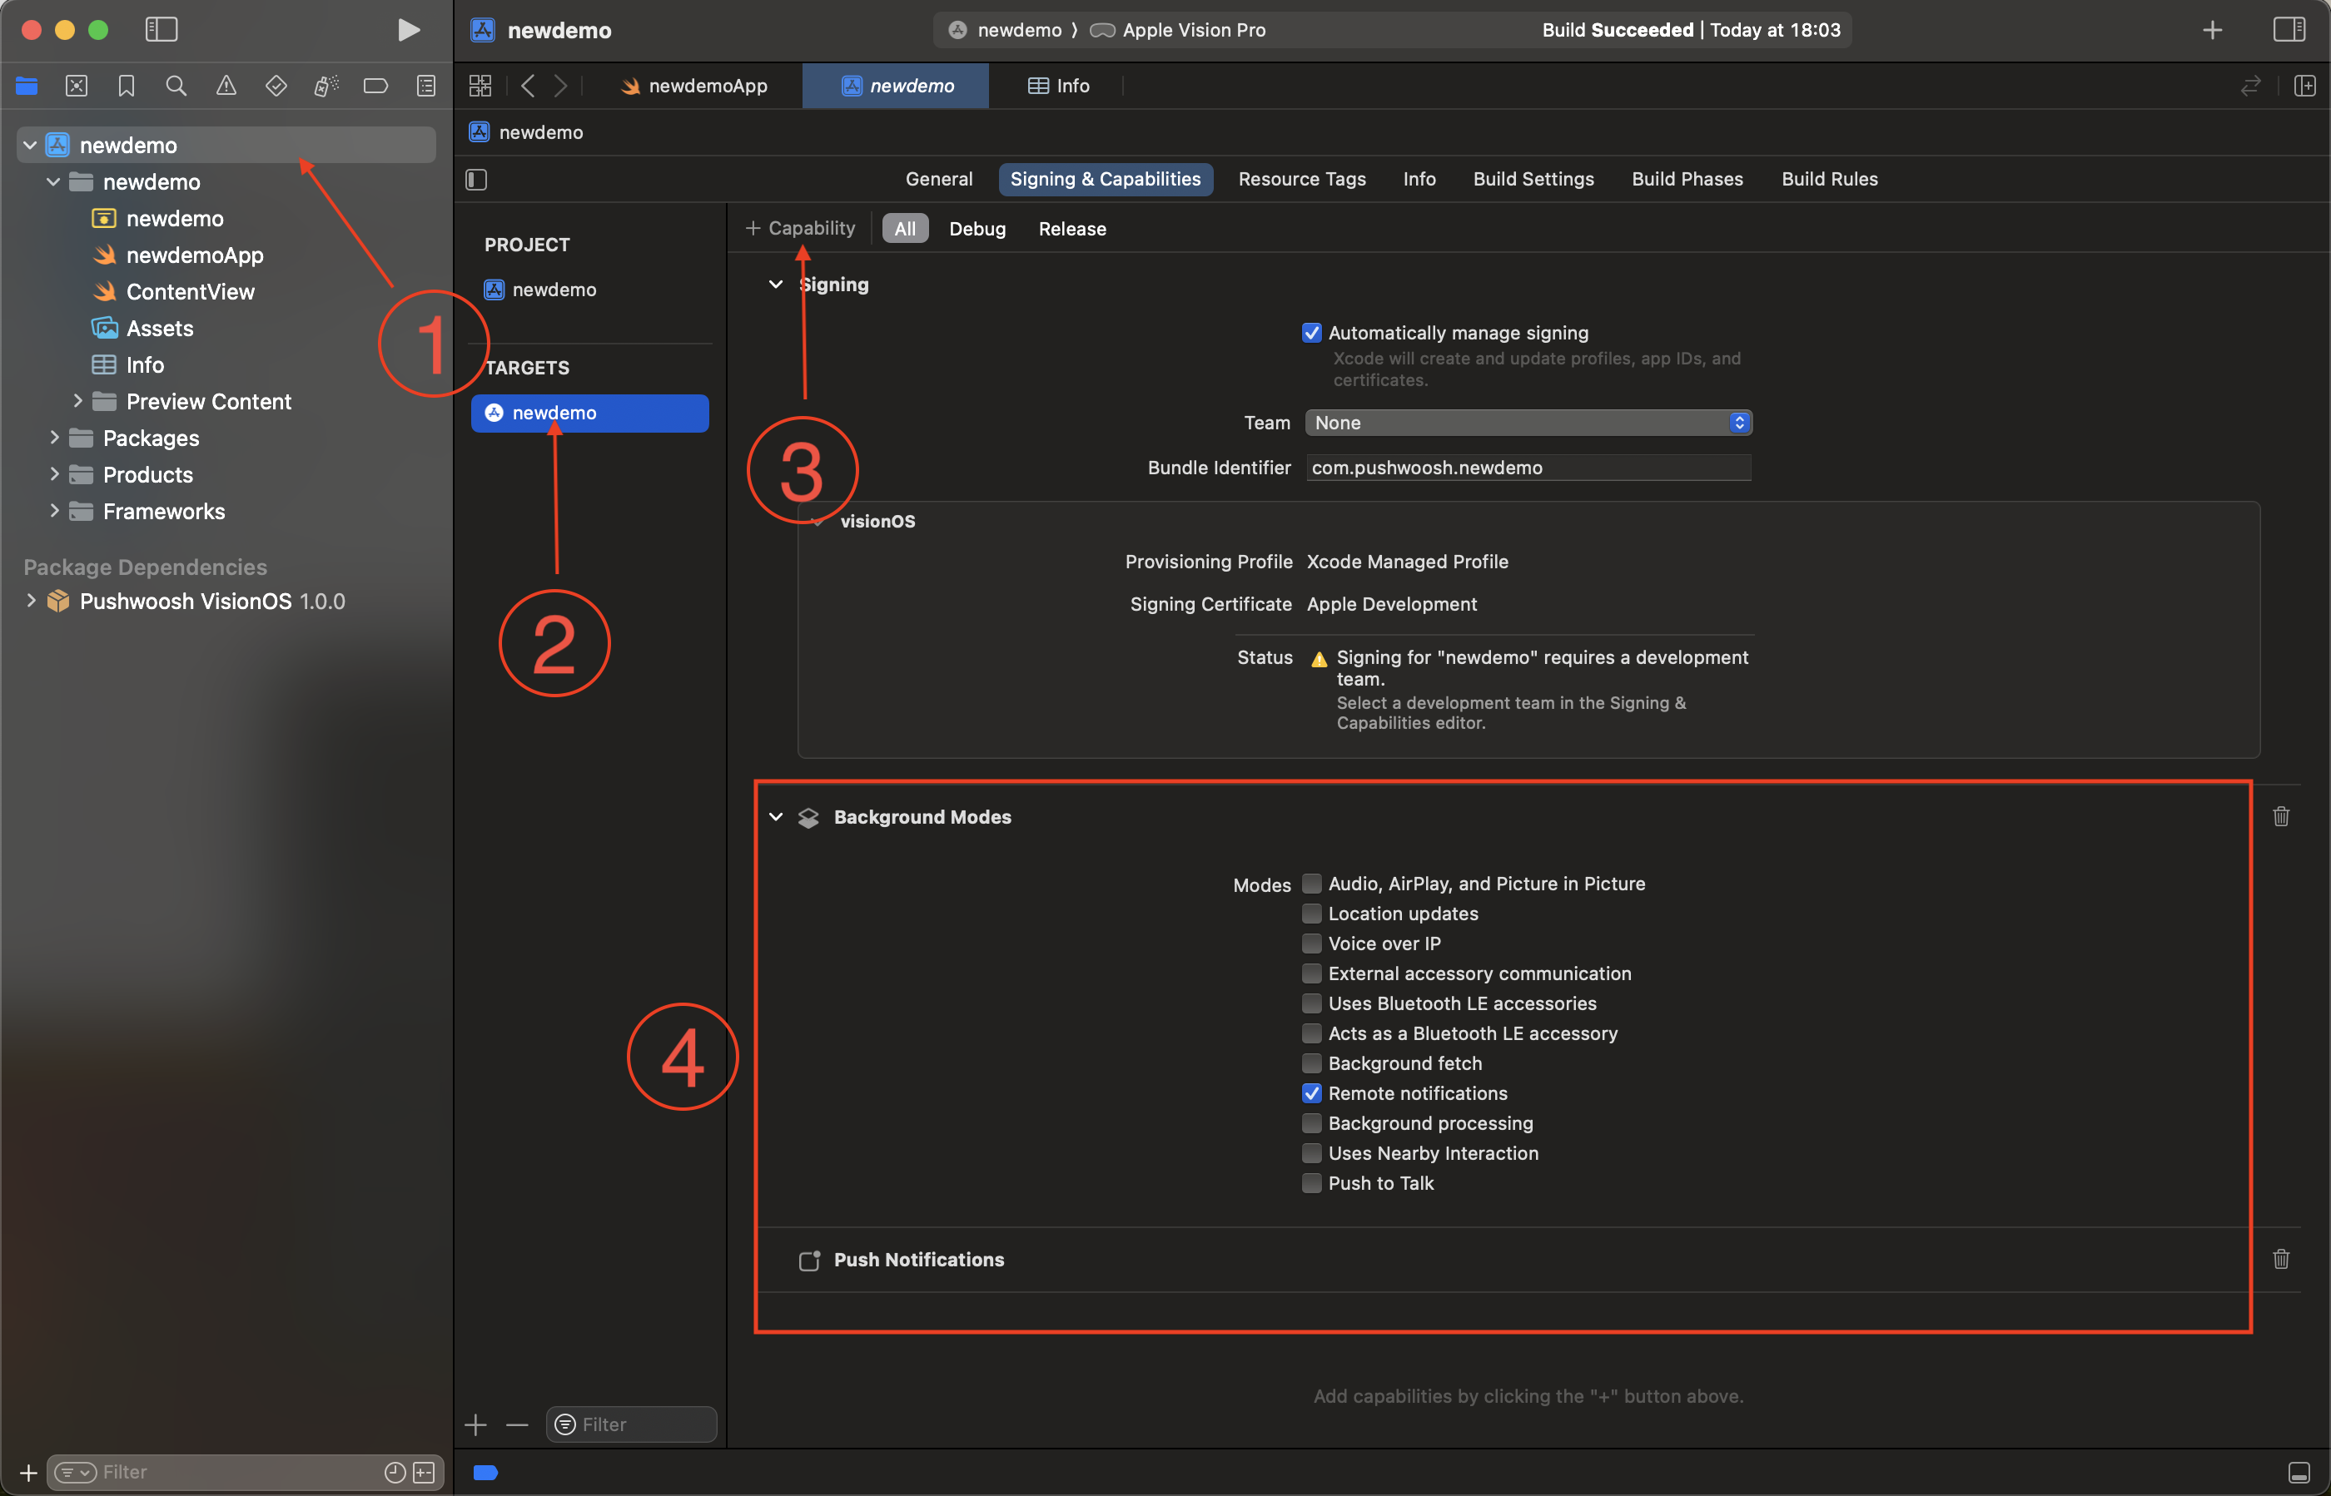2331x1496 pixels.
Task: Open the Team dropdown
Action: click(x=1528, y=423)
